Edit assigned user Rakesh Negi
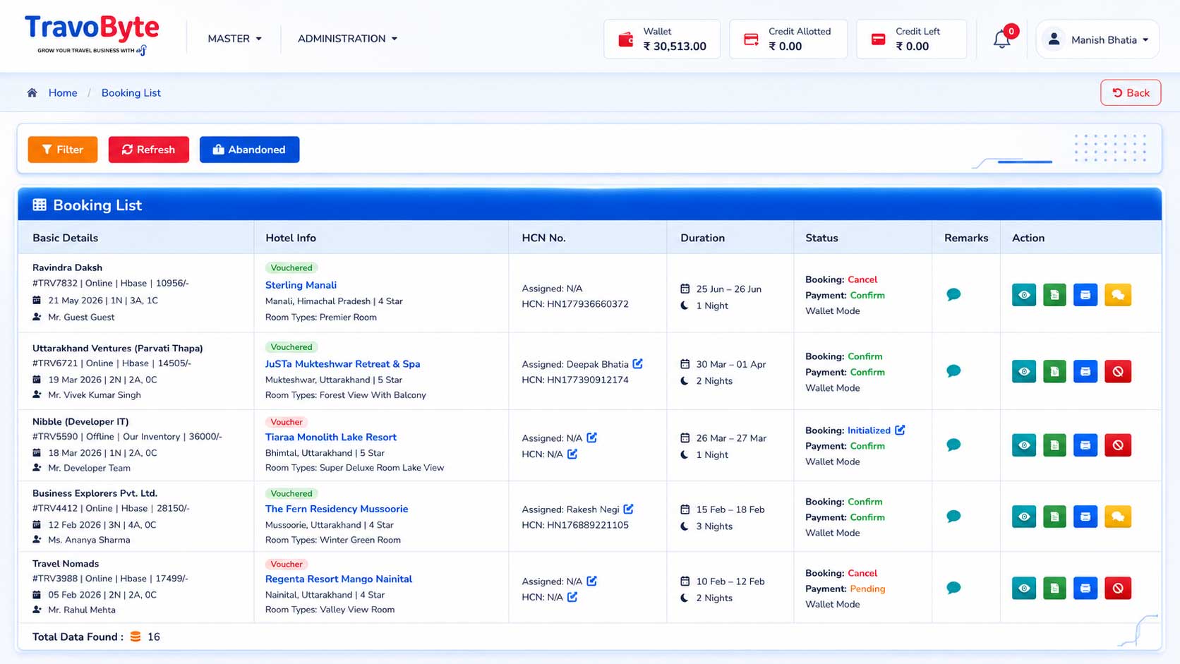This screenshot has height=664, width=1180. (x=629, y=509)
